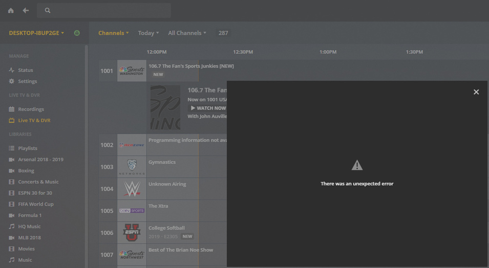
Task: Click the search magnifier icon
Action: tap(48, 11)
